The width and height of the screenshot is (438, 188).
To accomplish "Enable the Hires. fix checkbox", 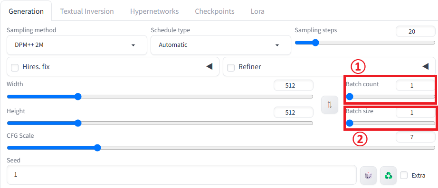I will (15, 67).
